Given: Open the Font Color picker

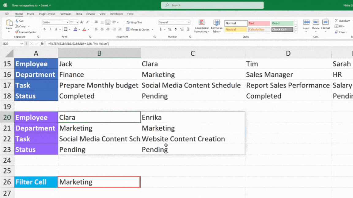Looking at the screenshot, I should click(x=85, y=29).
